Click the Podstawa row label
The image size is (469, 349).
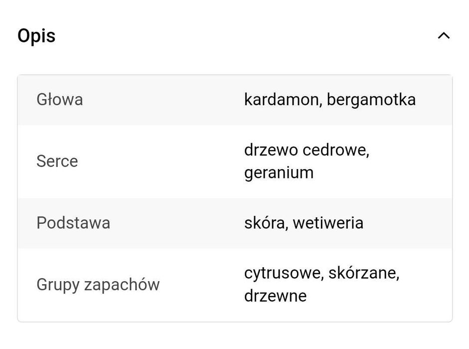pyautogui.click(x=73, y=222)
